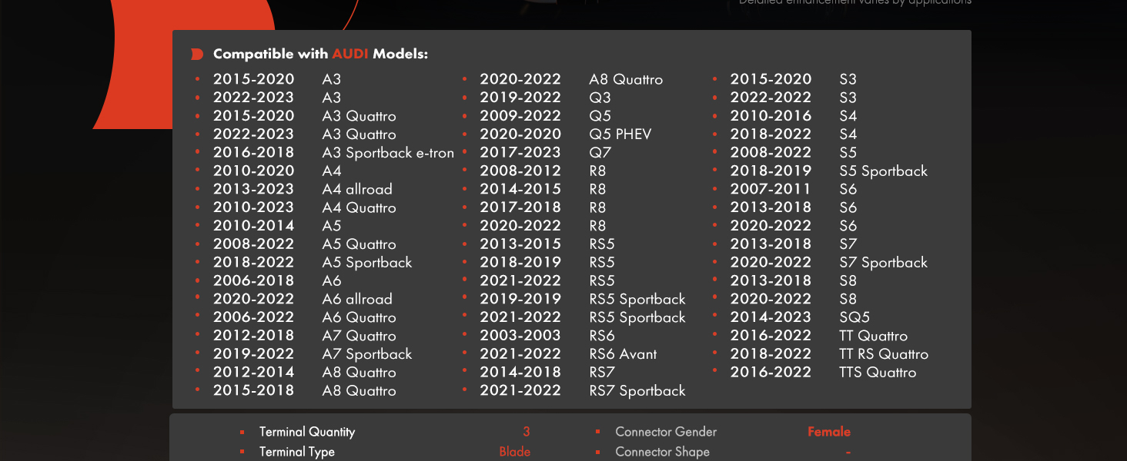Screen dimensions: 1127x461
Task: Click the 'TTS Quattro' model text
Action: click(878, 373)
